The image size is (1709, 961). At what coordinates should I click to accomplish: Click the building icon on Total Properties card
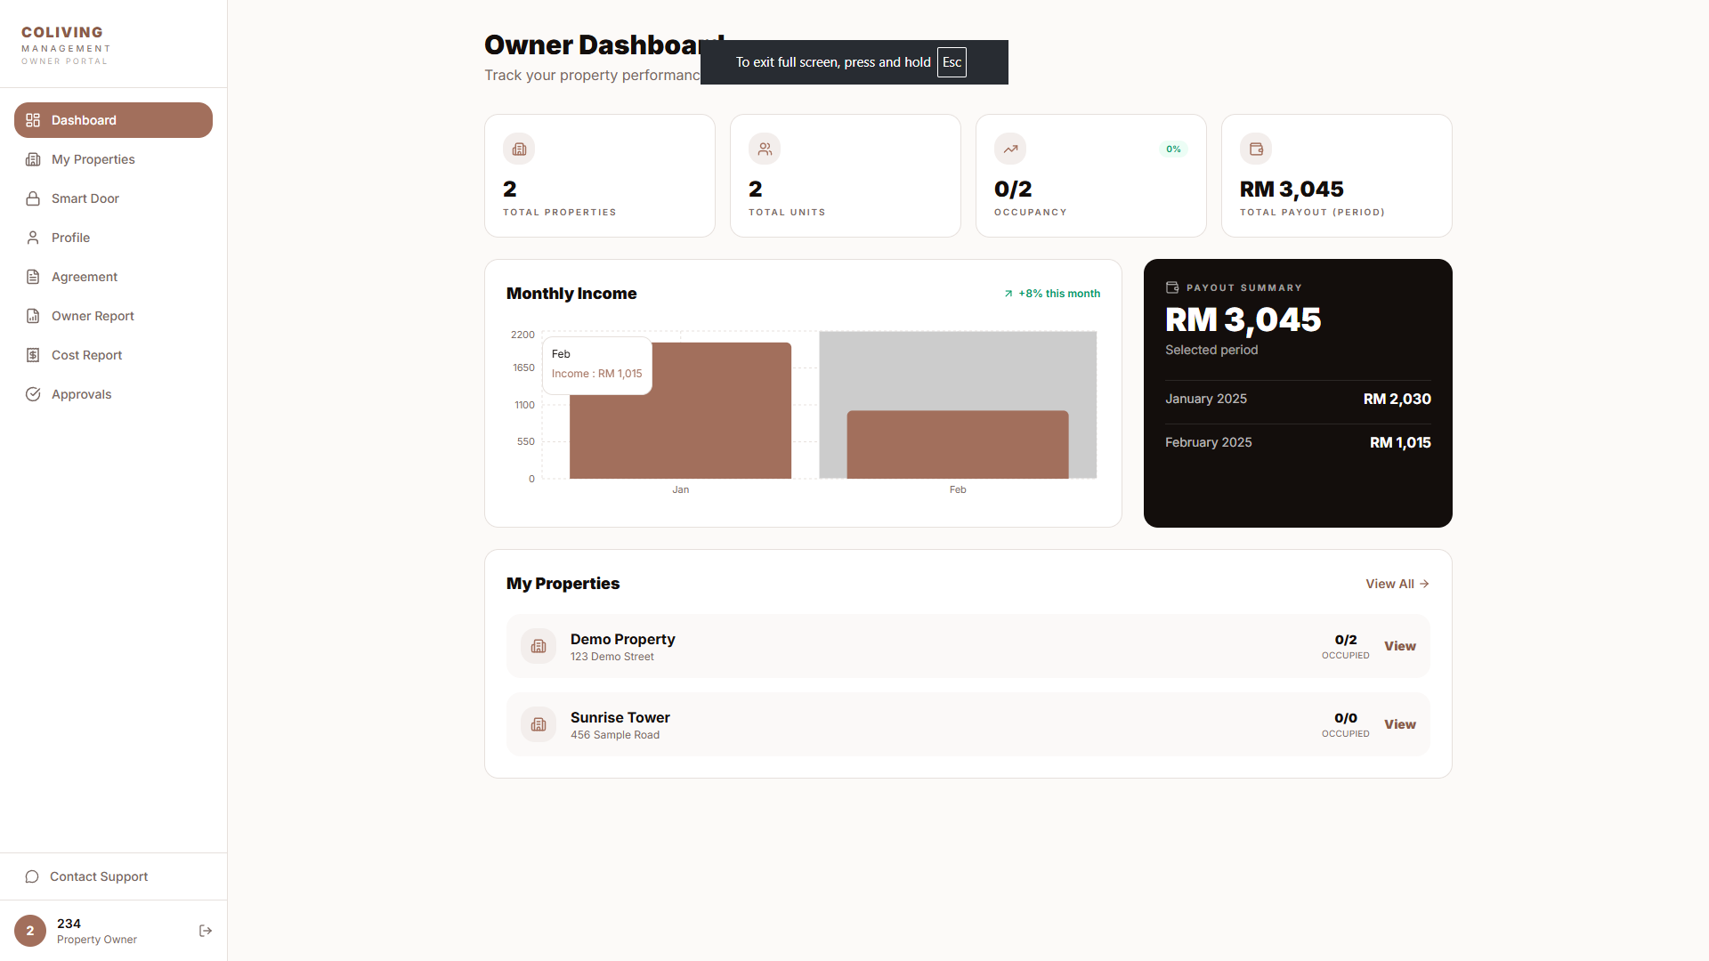pyautogui.click(x=519, y=149)
